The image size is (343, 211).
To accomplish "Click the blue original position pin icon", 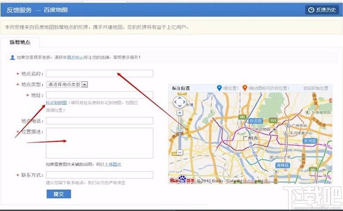I will coord(219,88).
